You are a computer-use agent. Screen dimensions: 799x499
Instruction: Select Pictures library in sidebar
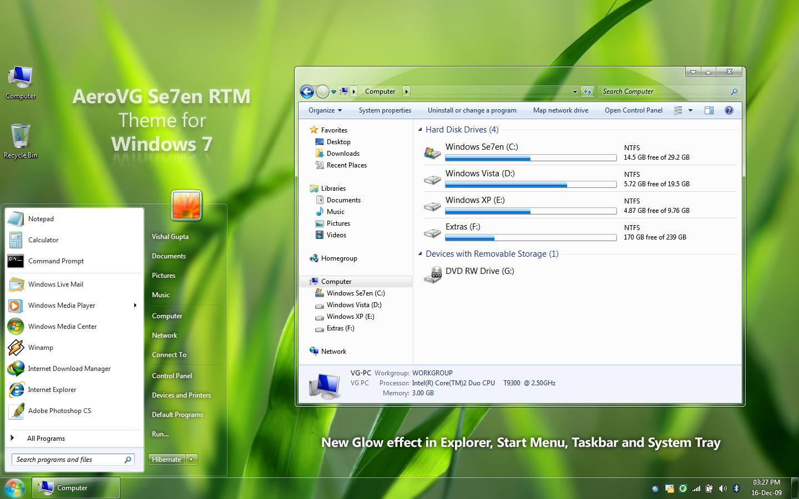click(338, 223)
